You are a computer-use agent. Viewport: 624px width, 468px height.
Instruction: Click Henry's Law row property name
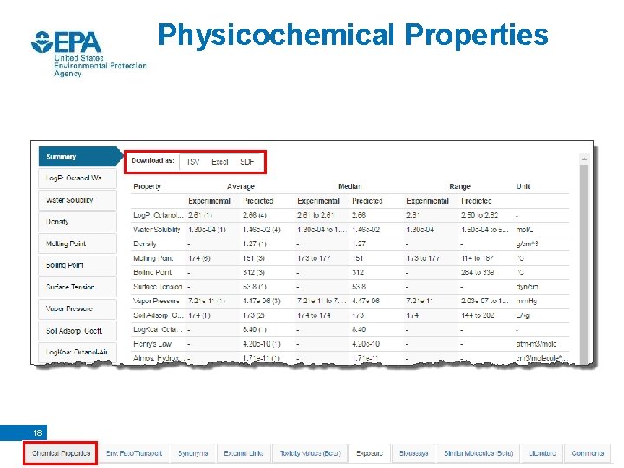click(153, 344)
